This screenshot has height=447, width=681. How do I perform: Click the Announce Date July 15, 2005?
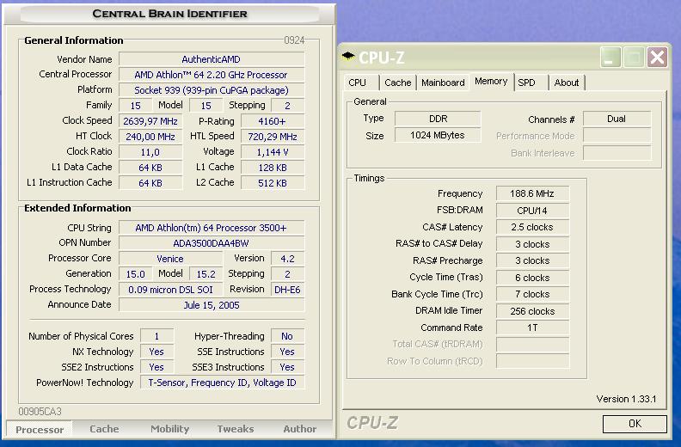pos(212,305)
